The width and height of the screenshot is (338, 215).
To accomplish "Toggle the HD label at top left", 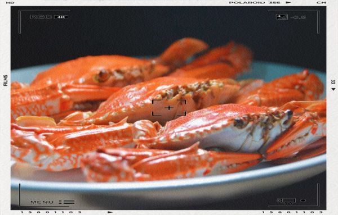I will tap(10, 3).
